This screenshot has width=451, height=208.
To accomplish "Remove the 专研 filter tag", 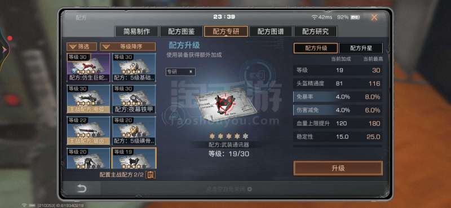I will click(x=191, y=72).
